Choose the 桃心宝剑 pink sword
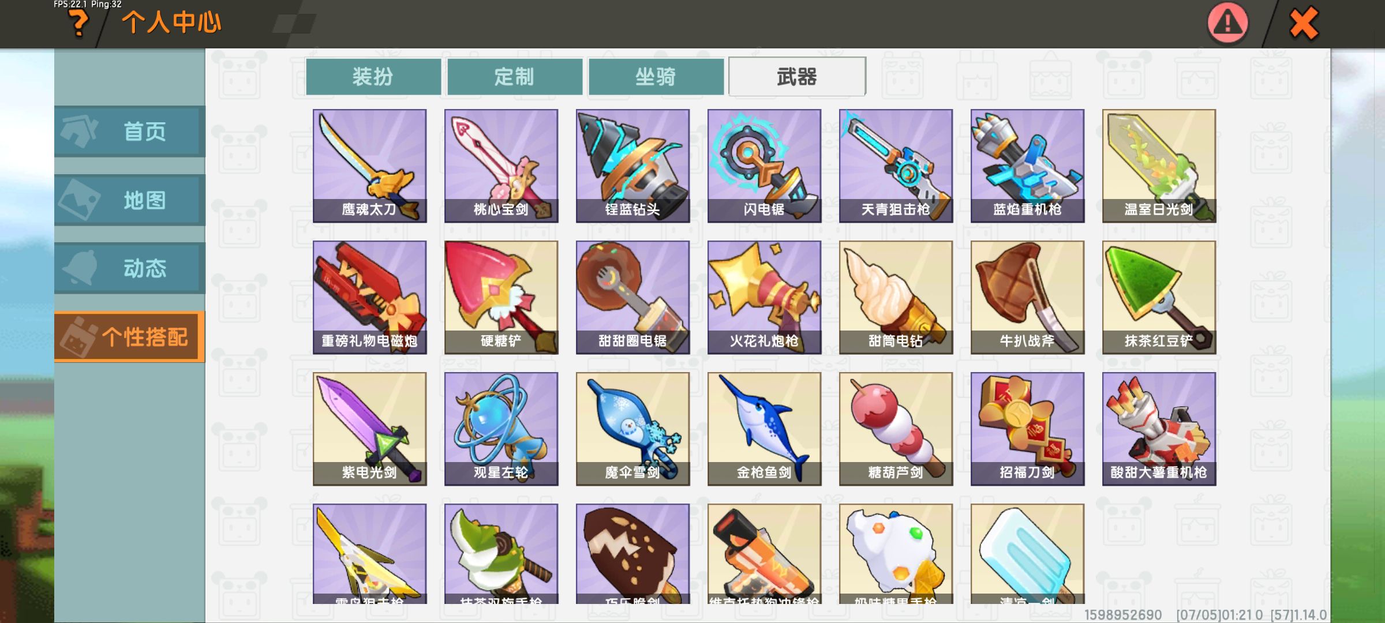Image resolution: width=1385 pixels, height=623 pixels. pos(501,166)
